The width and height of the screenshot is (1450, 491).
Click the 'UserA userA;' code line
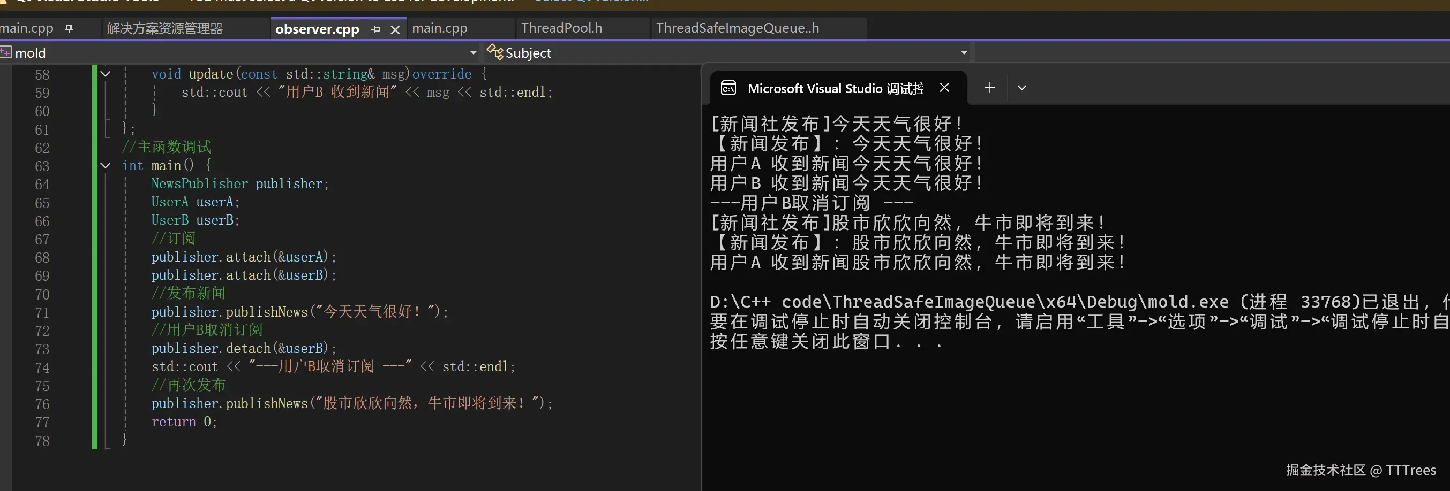[196, 202]
